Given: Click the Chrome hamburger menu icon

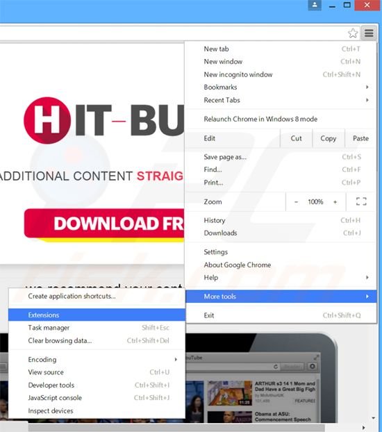Looking at the screenshot, I should click(x=369, y=33).
